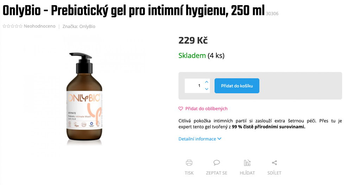Viewport: 352px width, 185px height.
Task: Click the Hlídat price watch icon
Action: 247,163
